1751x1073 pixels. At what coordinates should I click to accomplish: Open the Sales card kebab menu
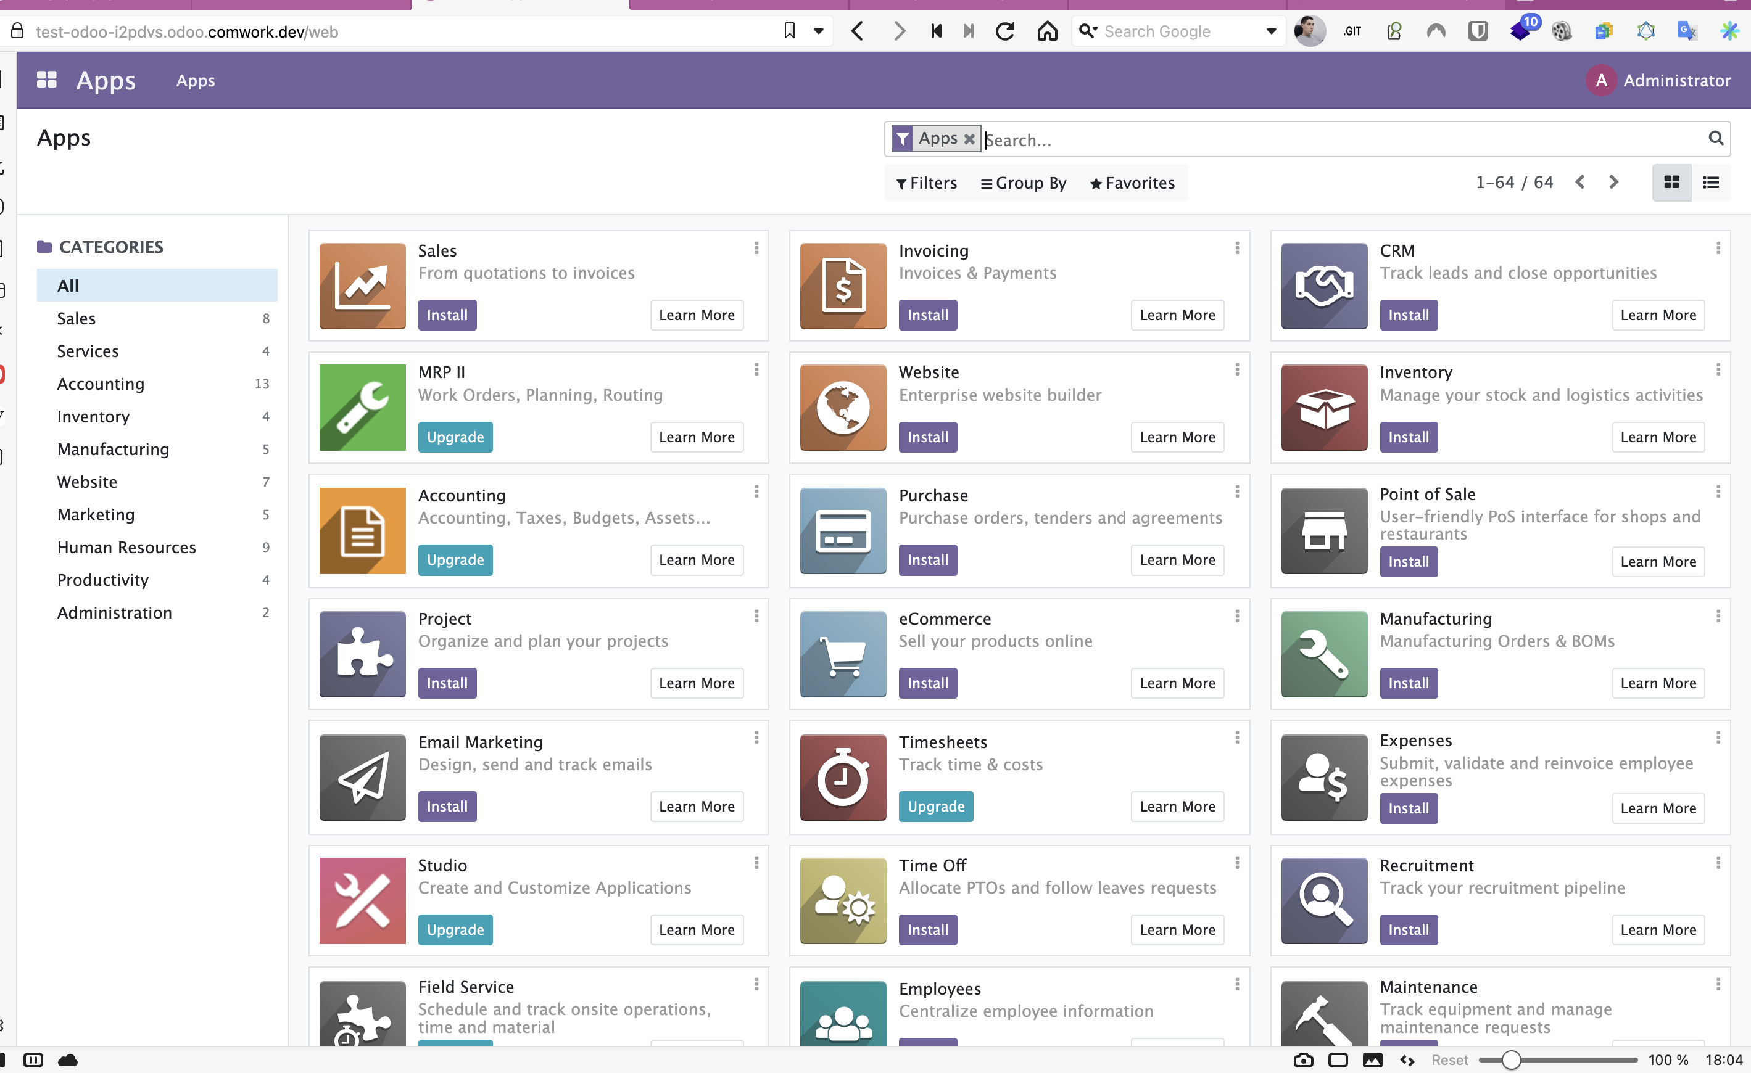(x=756, y=248)
